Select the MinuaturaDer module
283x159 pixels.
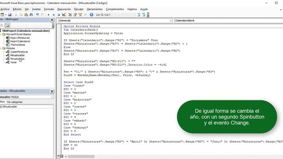[18, 55]
